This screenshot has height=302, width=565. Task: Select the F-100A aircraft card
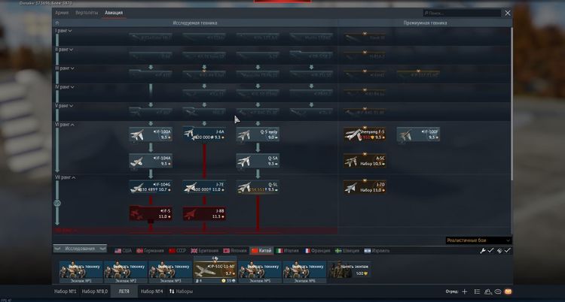click(151, 134)
